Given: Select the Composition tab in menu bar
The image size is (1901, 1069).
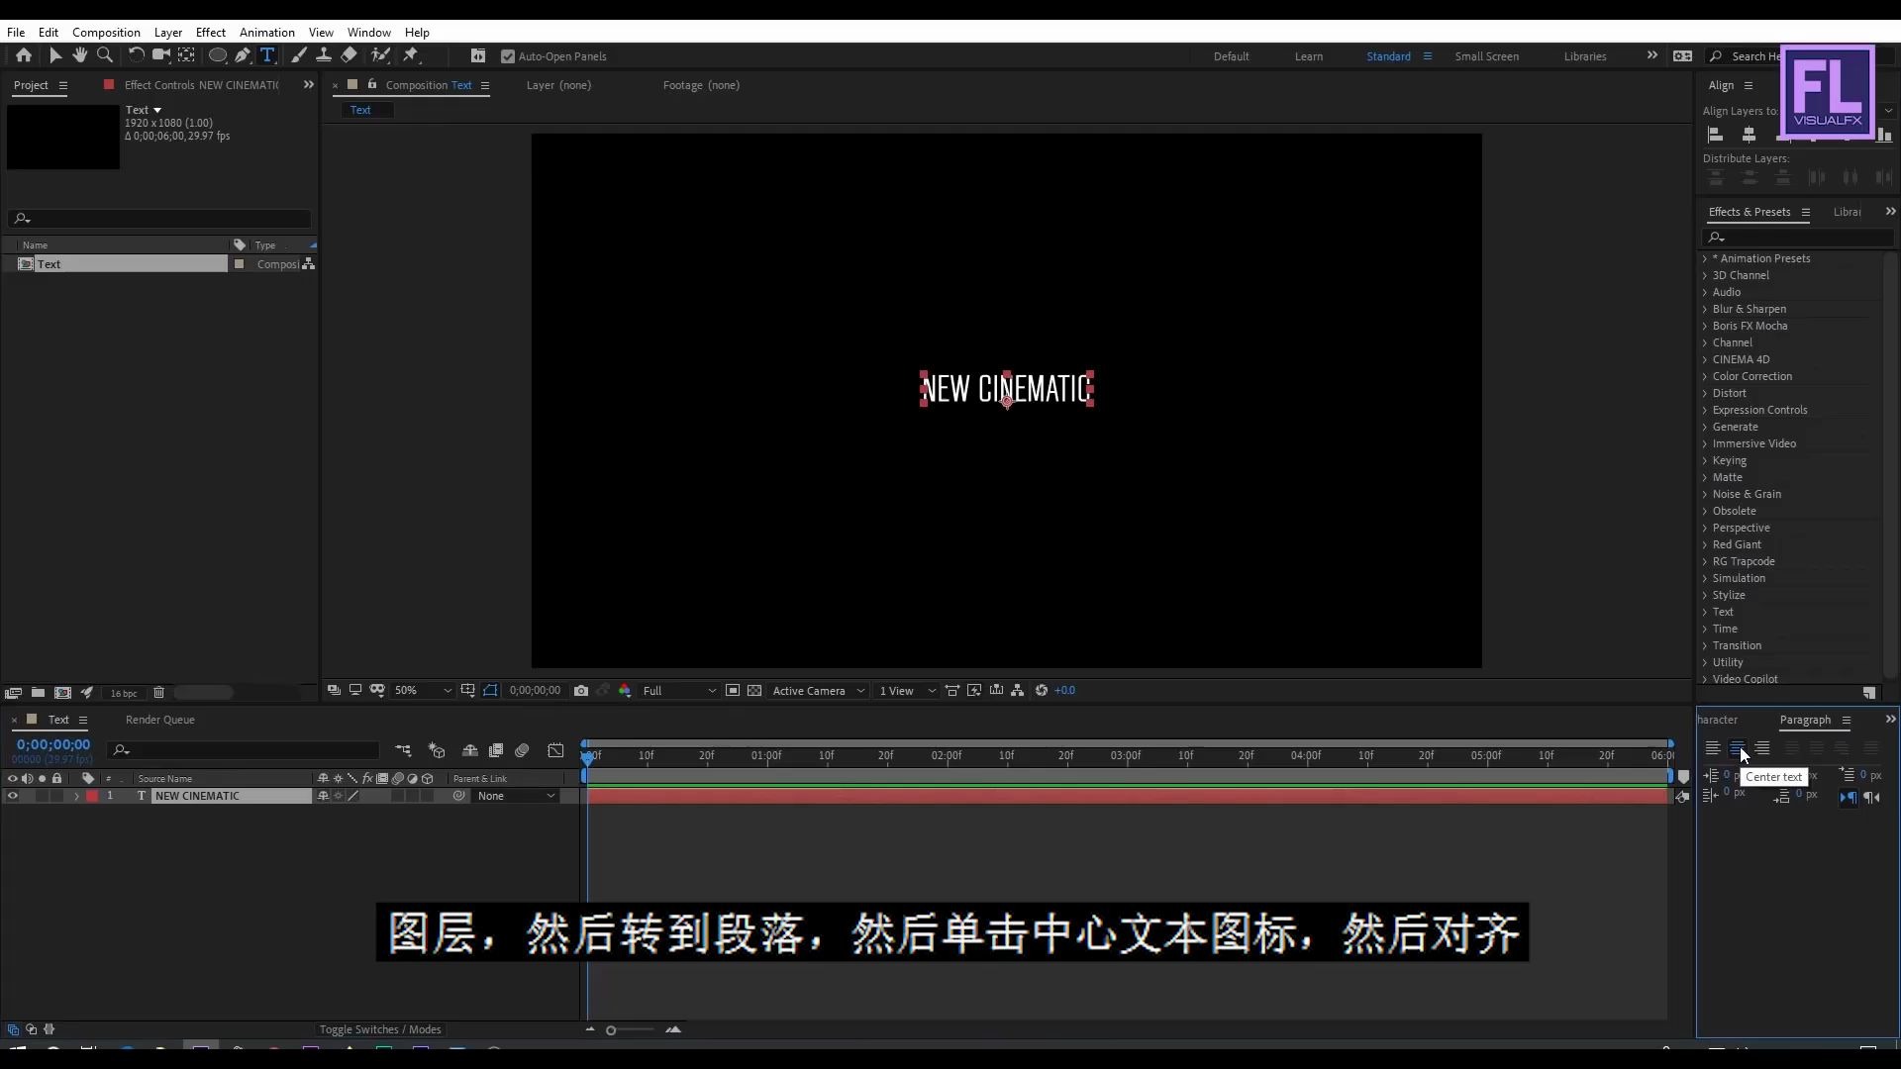Looking at the screenshot, I should (x=106, y=32).
